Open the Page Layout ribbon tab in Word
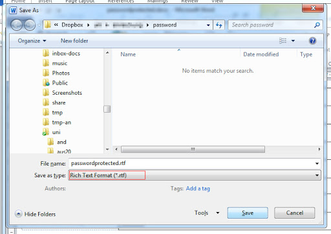 [x=80, y=1]
